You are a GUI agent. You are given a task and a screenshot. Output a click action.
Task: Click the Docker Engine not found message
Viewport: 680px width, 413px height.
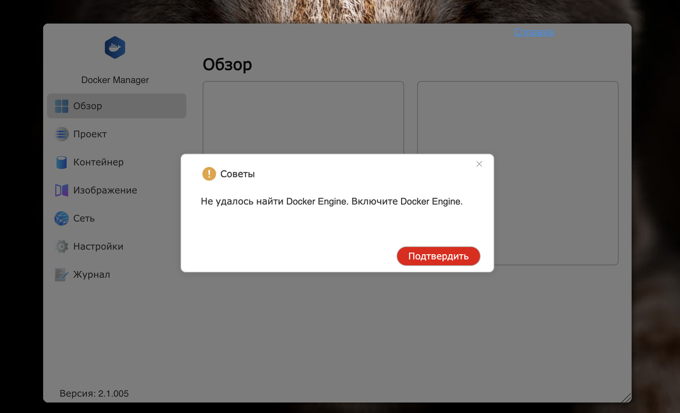pos(332,202)
